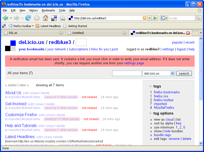
Task: Click the search button on del.icio.us
Action: coord(184,73)
